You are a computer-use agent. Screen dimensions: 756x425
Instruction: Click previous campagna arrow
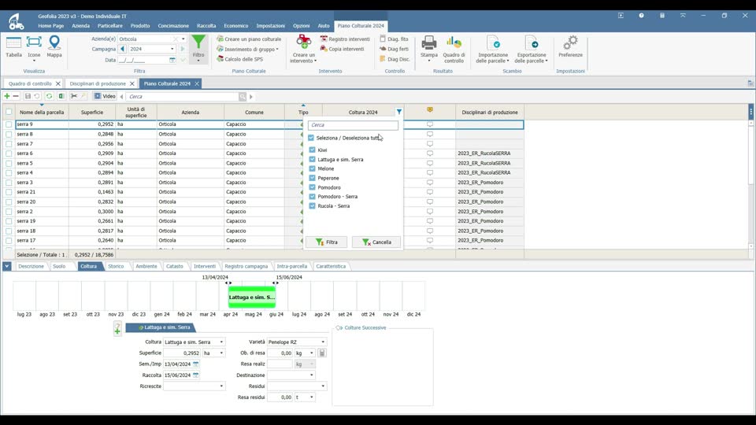tap(123, 49)
